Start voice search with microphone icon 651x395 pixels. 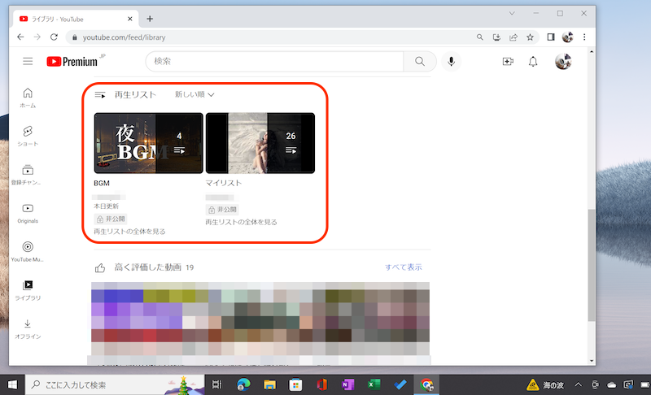[x=450, y=62]
